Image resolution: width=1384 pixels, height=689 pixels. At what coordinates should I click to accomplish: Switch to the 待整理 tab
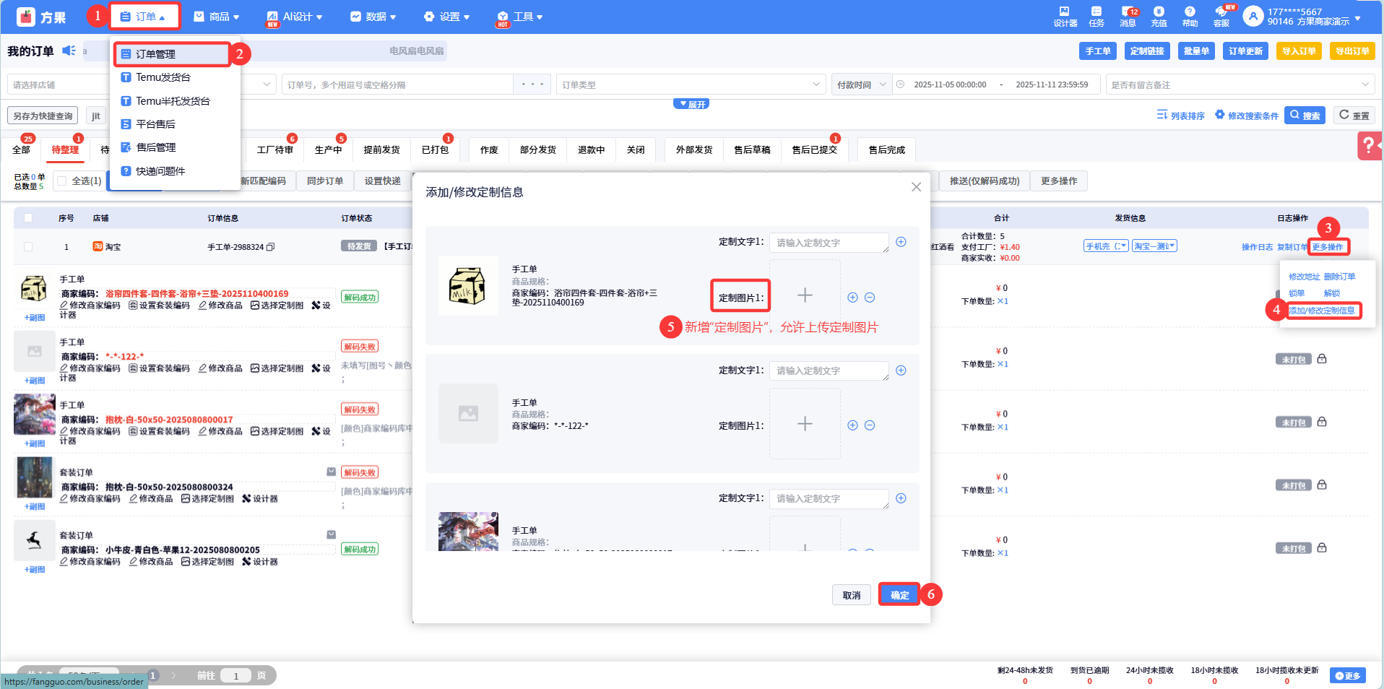tap(65, 149)
